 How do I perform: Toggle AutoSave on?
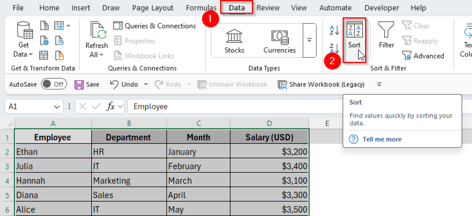[x=54, y=84]
